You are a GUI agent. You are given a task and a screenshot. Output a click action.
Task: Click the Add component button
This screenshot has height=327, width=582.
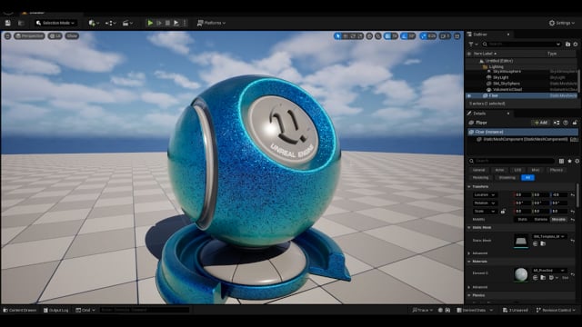click(x=540, y=123)
